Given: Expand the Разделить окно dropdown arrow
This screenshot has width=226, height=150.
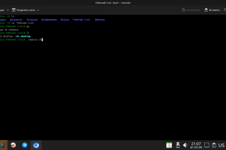Looking at the screenshot, I should point(38,10).
